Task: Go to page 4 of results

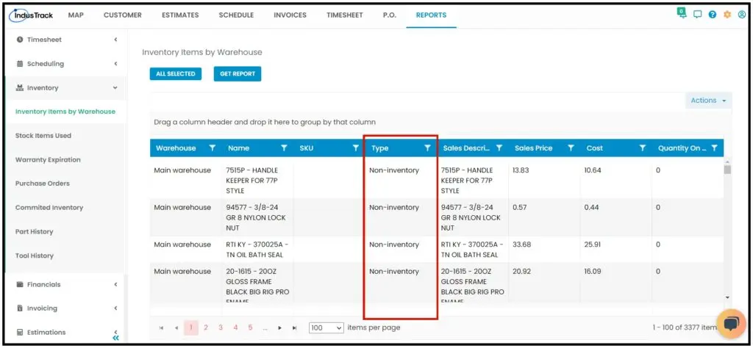Action: point(235,328)
